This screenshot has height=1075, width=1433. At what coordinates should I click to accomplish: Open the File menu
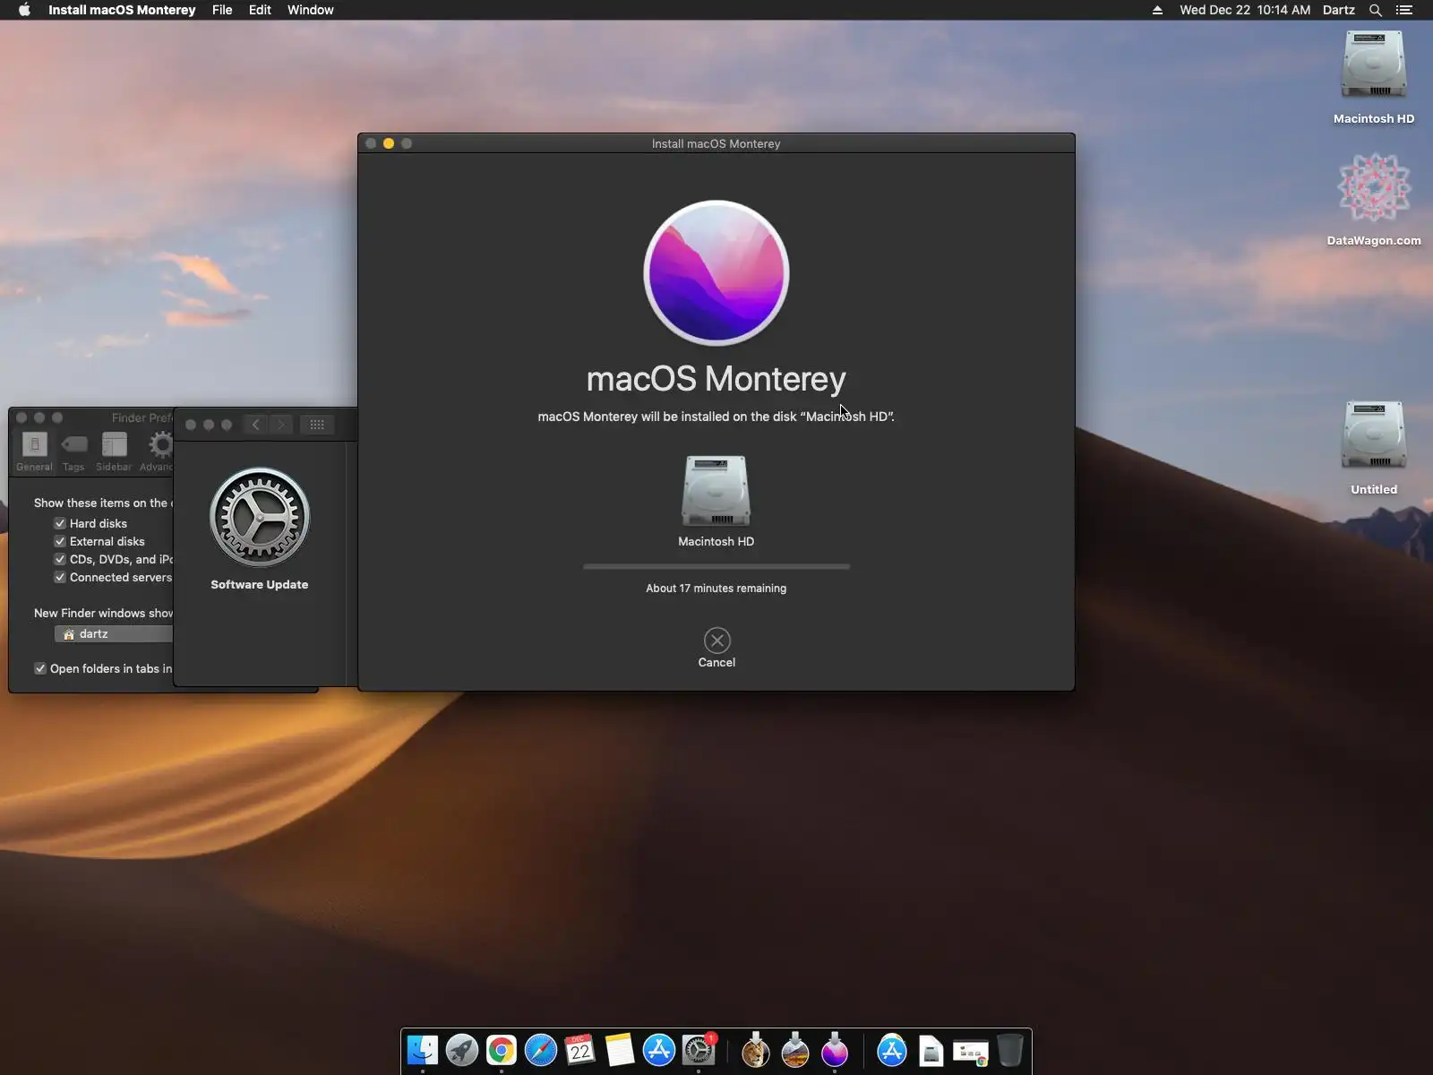[x=222, y=10]
